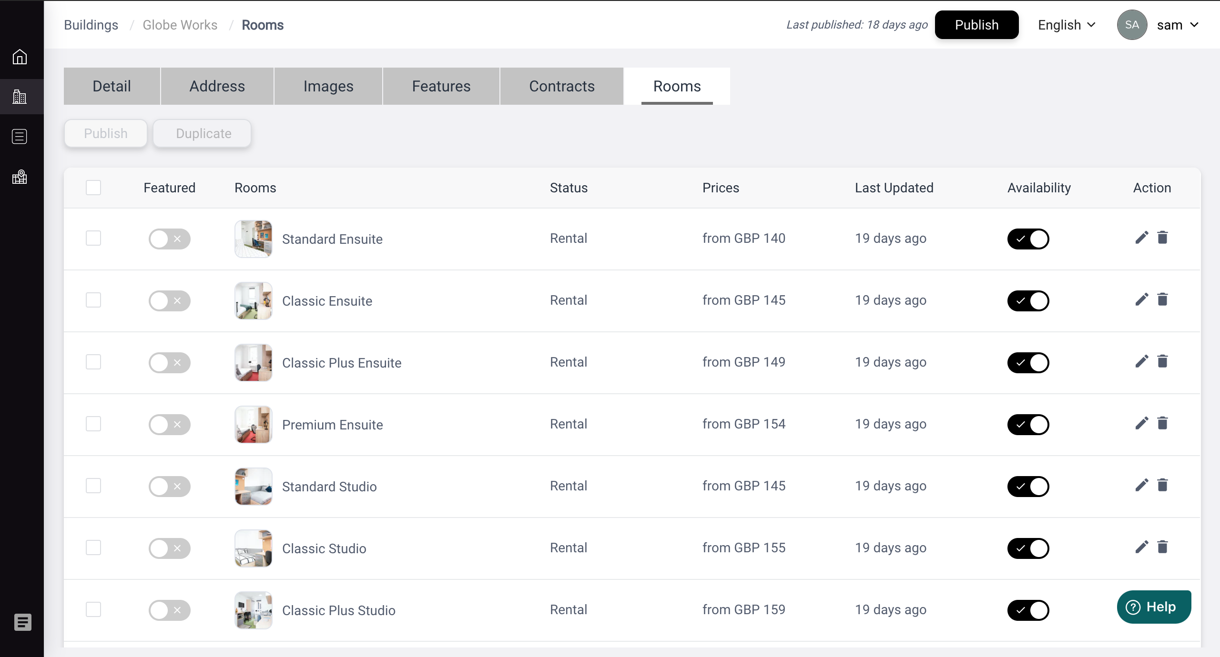Click the Classic Plus Studio thumbnail
This screenshot has width=1220, height=657.
pos(253,610)
